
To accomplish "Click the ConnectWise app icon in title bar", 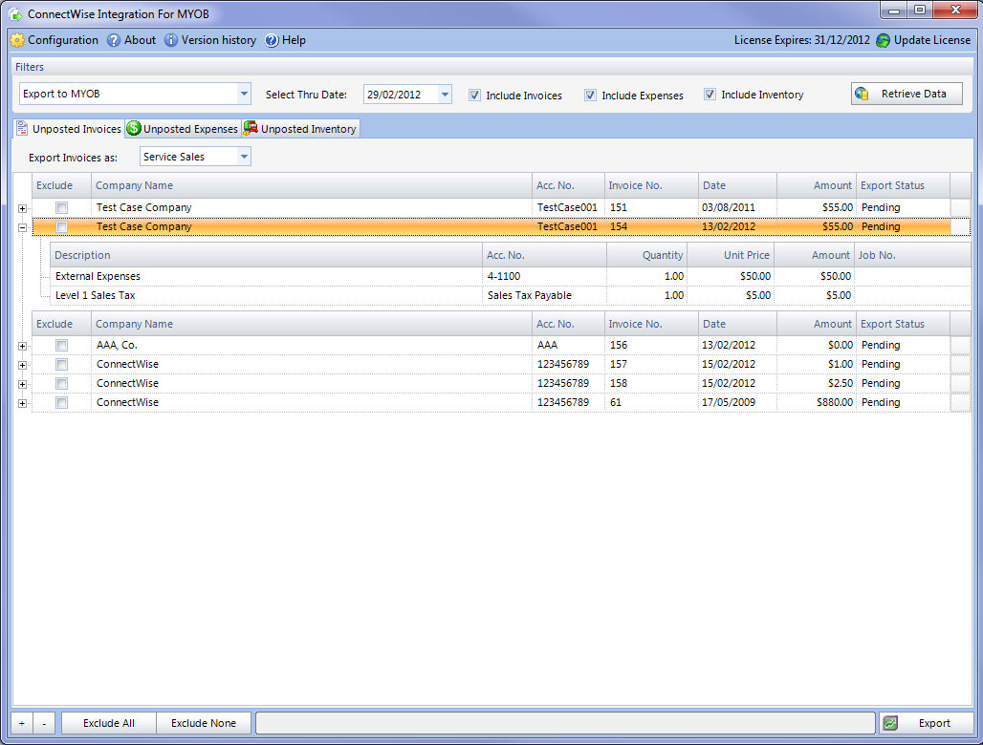I will [x=15, y=13].
